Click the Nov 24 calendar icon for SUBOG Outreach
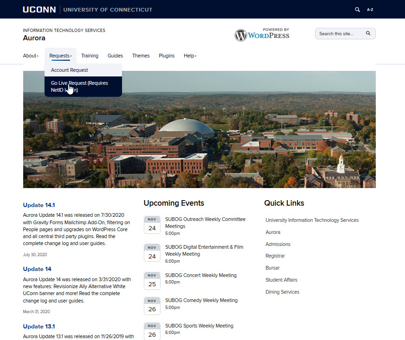Image resolution: width=405 pixels, height=340 pixels. (152, 224)
